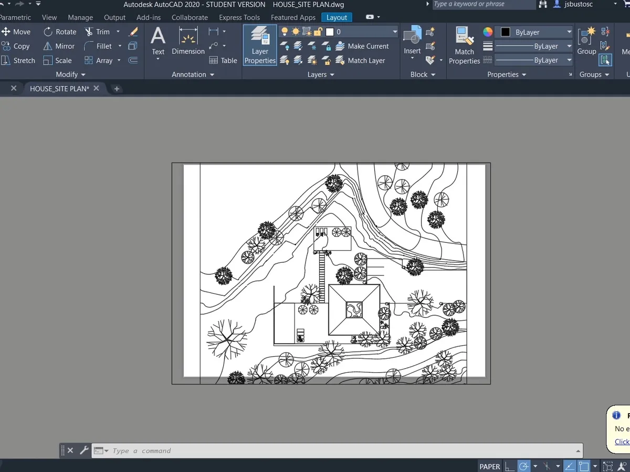Switch to the Layout ribbon tab

tap(336, 17)
